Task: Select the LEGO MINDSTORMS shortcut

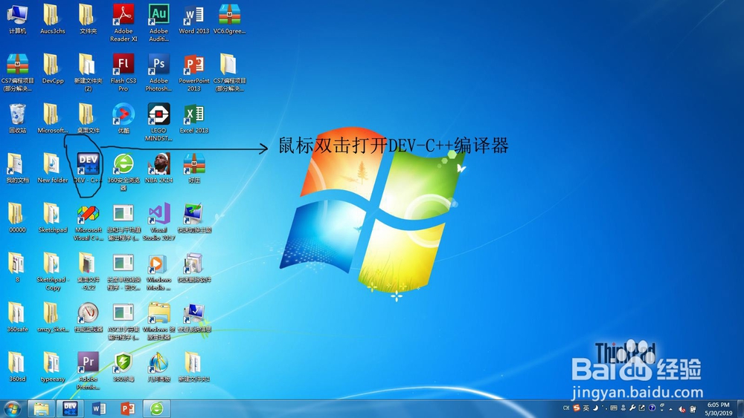Action: (158, 123)
